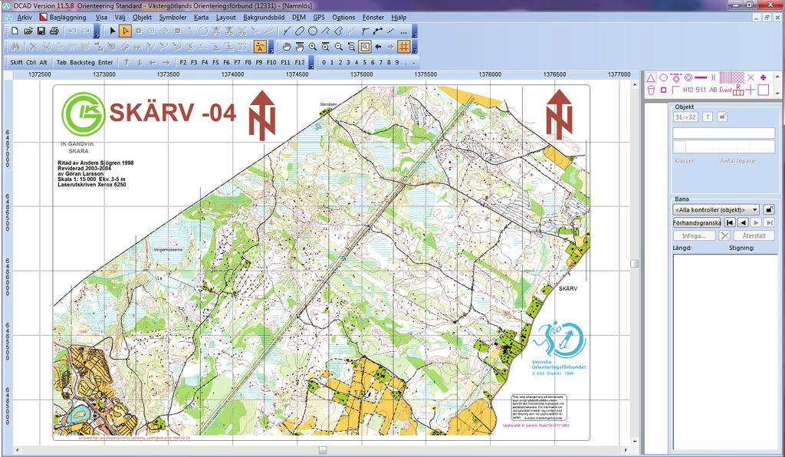This screenshot has height=457, width=785.
Task: Toggle the lock icon beside course dropdown
Action: [x=769, y=209]
